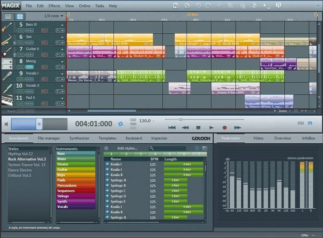Click the context help question icon
The height and width of the screenshot is (238, 323).
278,6
